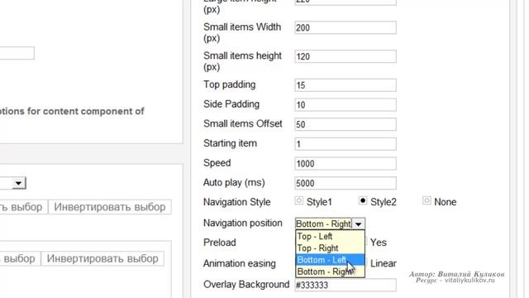Focus Small items Width field

point(346,27)
